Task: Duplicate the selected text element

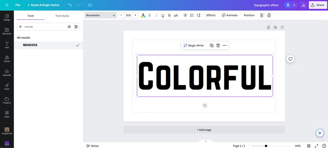Action: click(211, 45)
